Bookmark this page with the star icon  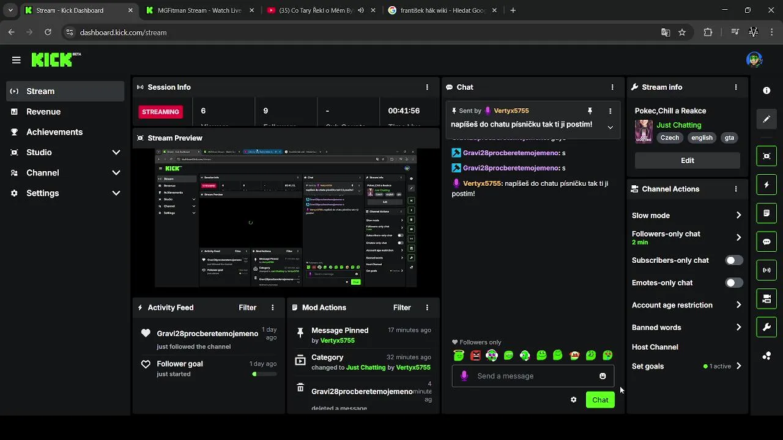(x=682, y=32)
